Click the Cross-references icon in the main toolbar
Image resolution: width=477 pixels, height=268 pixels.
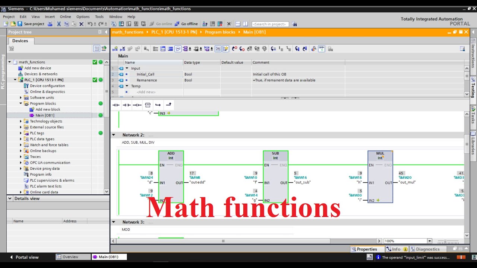click(x=229, y=24)
